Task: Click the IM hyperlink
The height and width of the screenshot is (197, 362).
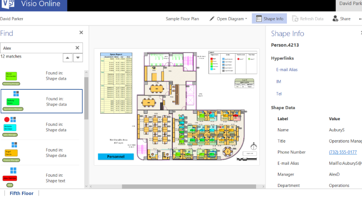Action: (x=278, y=82)
